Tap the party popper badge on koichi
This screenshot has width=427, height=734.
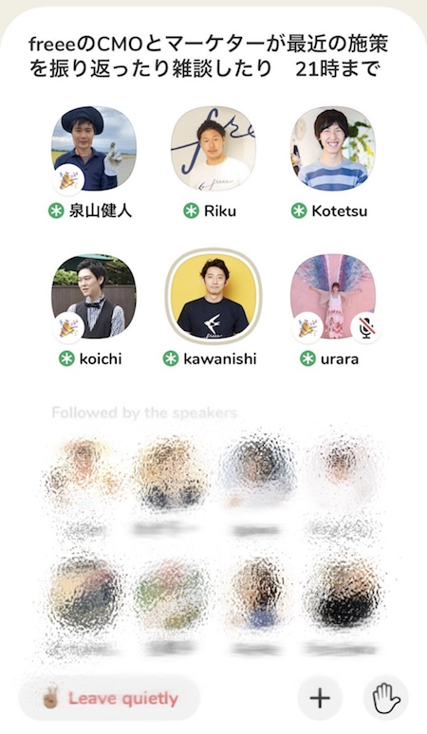pos(68,328)
